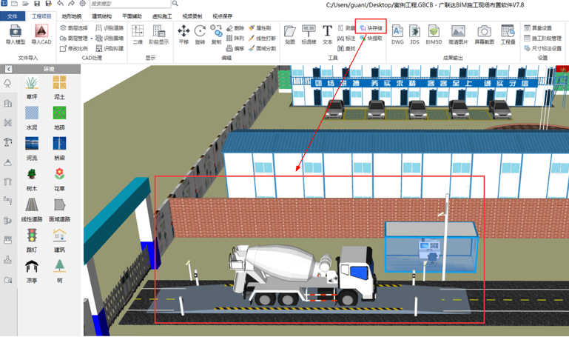This screenshot has height=337, width=569.
Task: Click the 搜索模型 search input field
Action: (x=130, y=4)
